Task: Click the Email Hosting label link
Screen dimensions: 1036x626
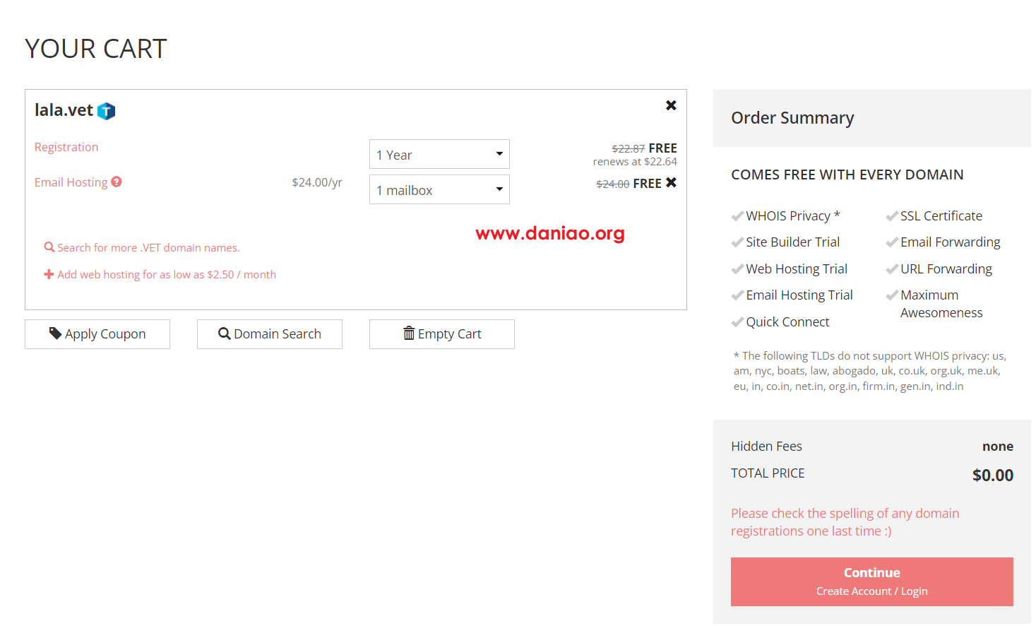Action: pos(71,182)
